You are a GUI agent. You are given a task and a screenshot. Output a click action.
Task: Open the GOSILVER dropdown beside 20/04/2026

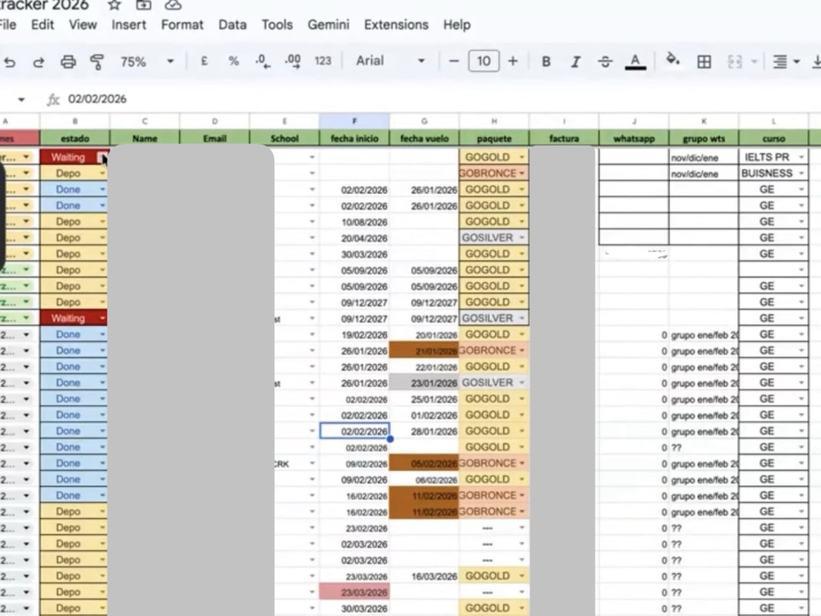521,238
